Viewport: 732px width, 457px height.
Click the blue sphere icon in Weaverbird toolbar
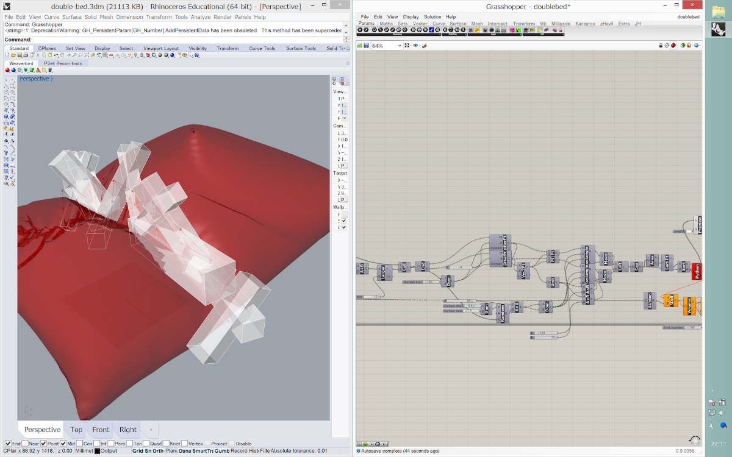13,70
